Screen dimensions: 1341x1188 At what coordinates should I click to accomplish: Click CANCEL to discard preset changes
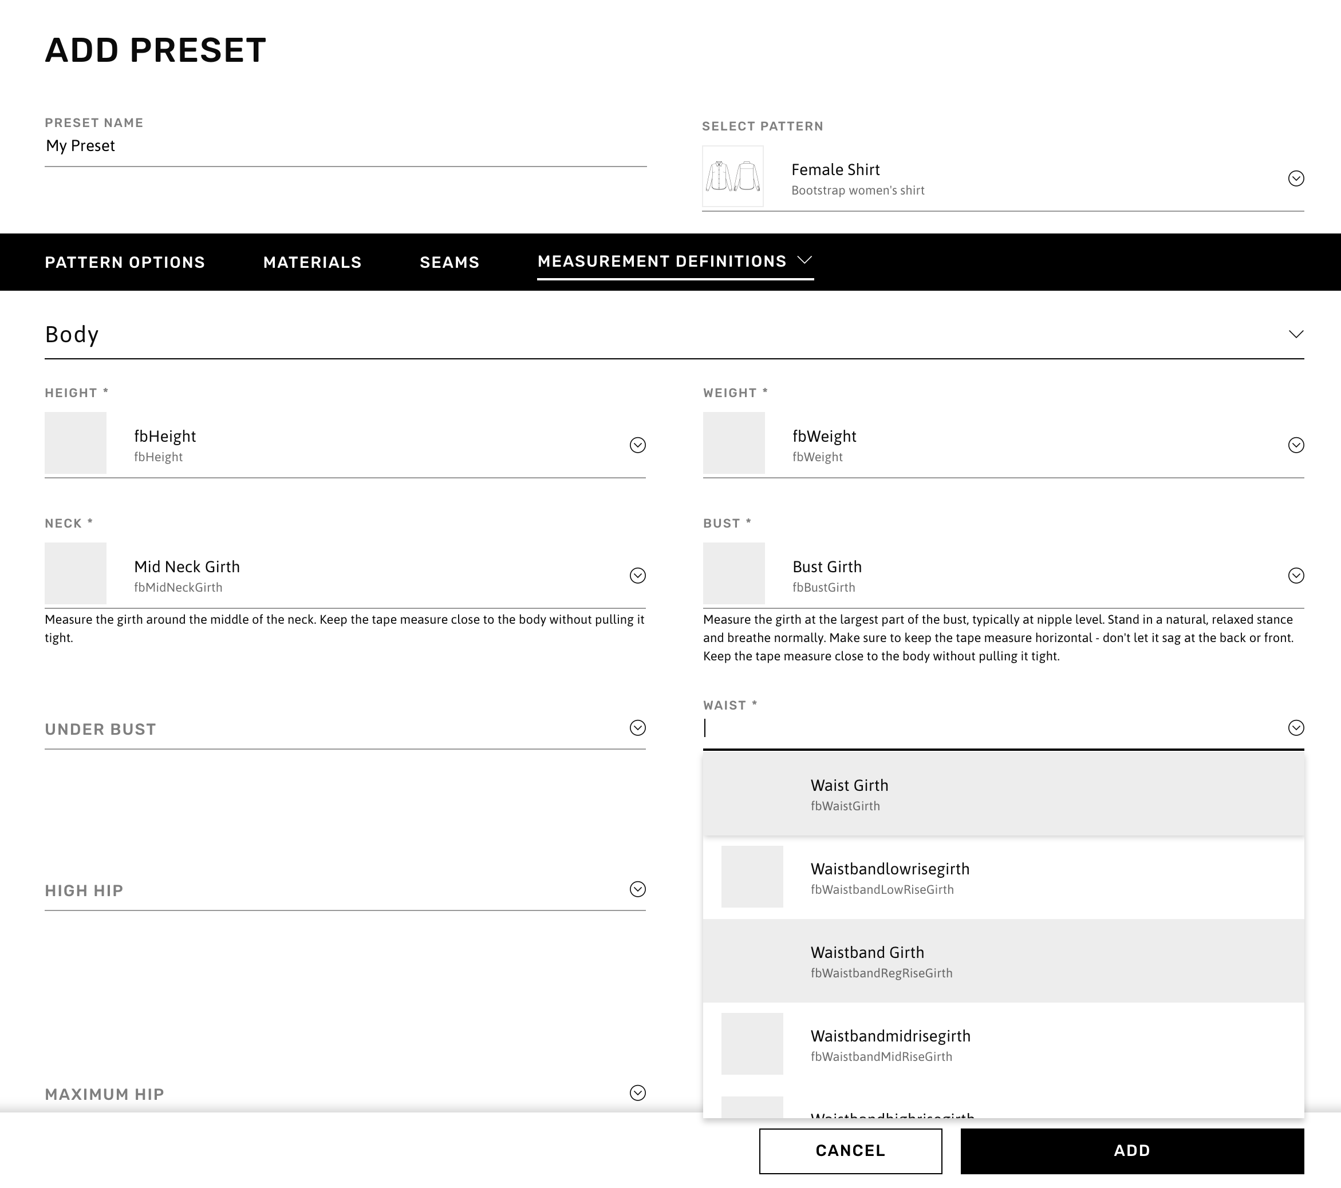[850, 1150]
